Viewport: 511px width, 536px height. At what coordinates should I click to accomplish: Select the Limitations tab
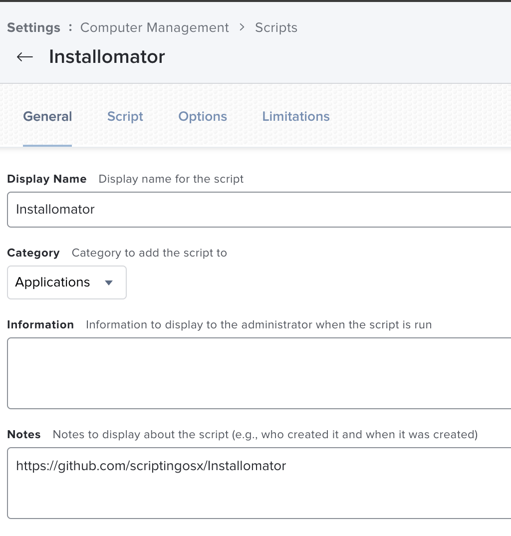click(296, 117)
